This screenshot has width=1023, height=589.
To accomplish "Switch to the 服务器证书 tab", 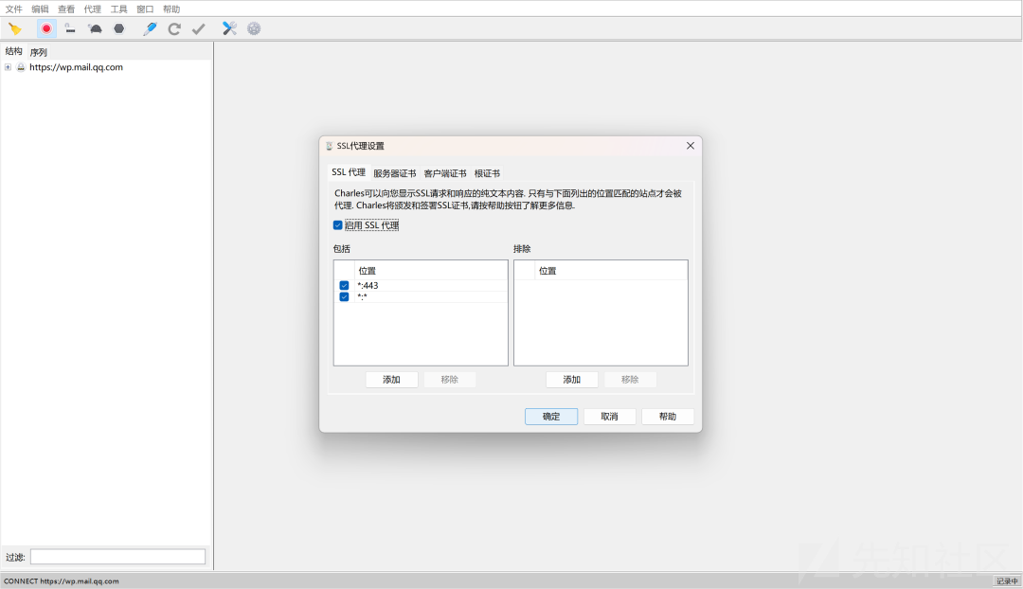I will [395, 173].
